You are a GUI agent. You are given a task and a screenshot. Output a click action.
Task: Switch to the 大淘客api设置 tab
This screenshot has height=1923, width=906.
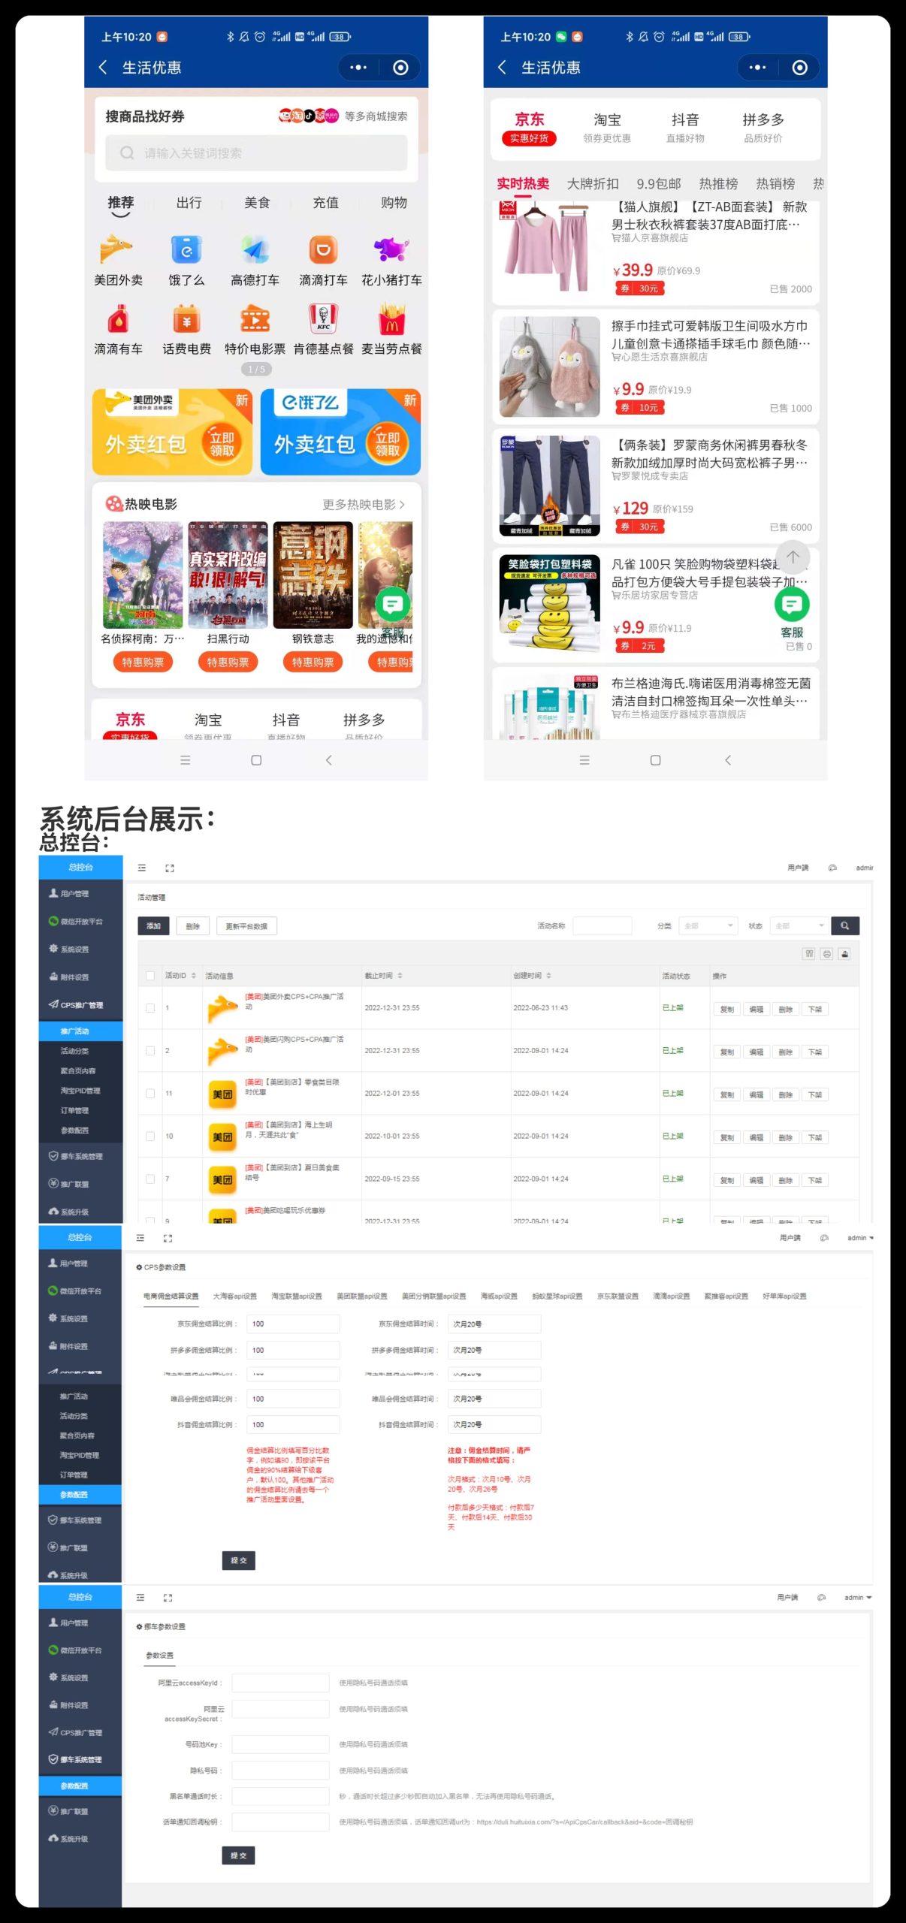pos(234,1297)
